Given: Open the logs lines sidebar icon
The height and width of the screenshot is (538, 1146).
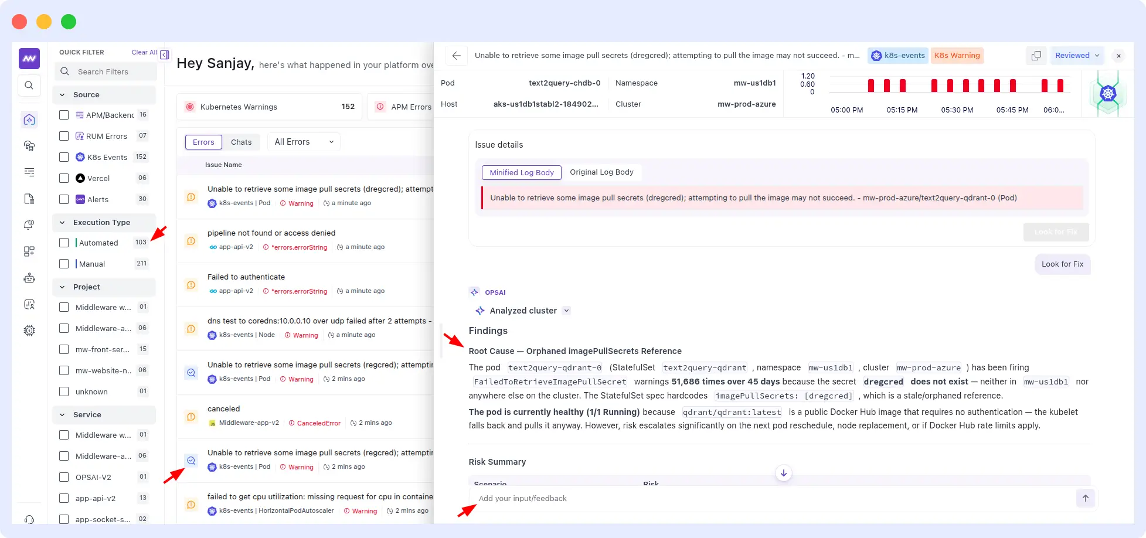Looking at the screenshot, I should tap(29, 172).
